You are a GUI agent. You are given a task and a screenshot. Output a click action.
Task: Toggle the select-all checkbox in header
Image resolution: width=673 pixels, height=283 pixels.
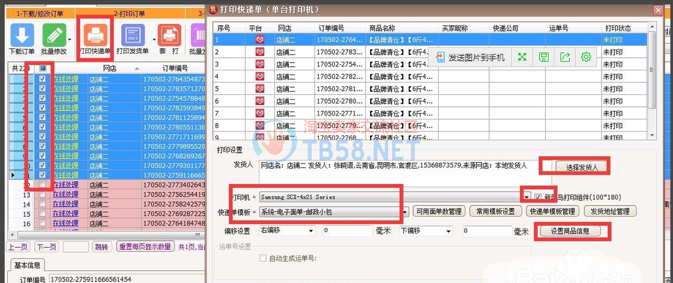(43, 68)
